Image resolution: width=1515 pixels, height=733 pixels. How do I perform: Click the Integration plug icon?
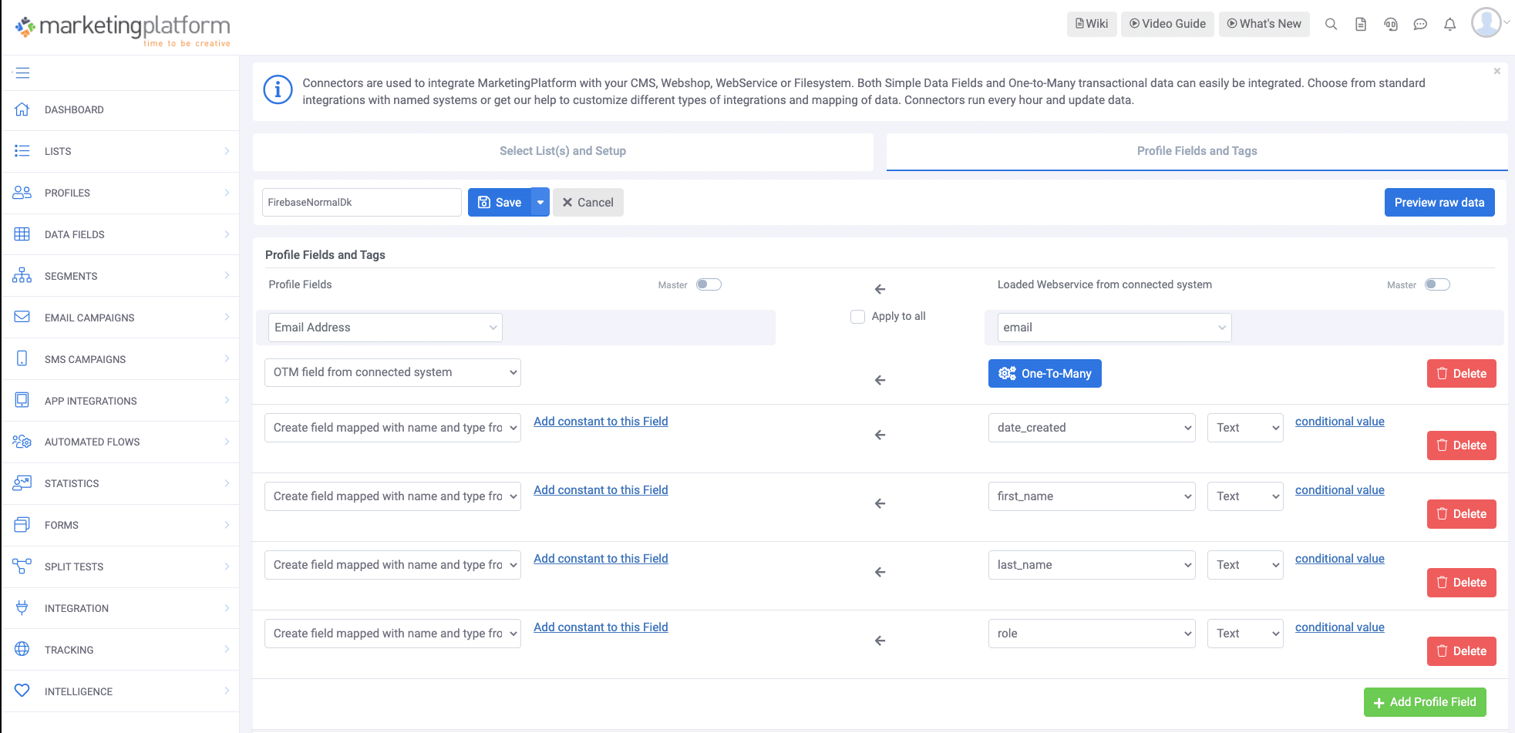click(x=22, y=608)
